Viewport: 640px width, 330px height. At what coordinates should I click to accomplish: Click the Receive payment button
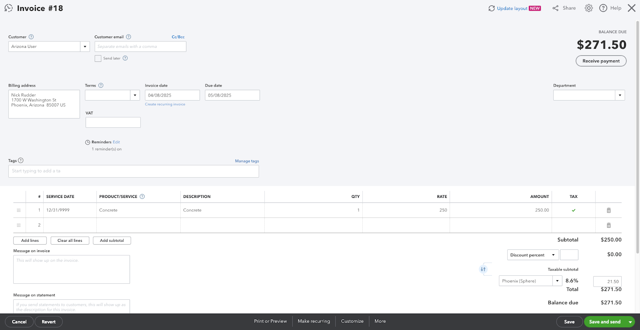point(601,61)
